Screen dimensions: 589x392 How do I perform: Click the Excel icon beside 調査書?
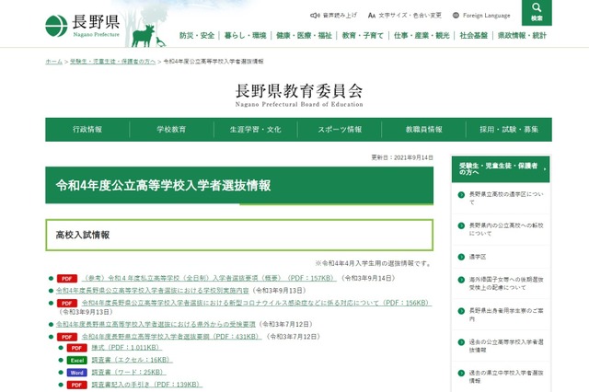(76, 360)
